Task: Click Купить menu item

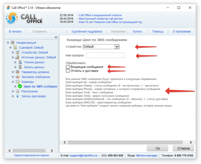Action: tap(138, 31)
